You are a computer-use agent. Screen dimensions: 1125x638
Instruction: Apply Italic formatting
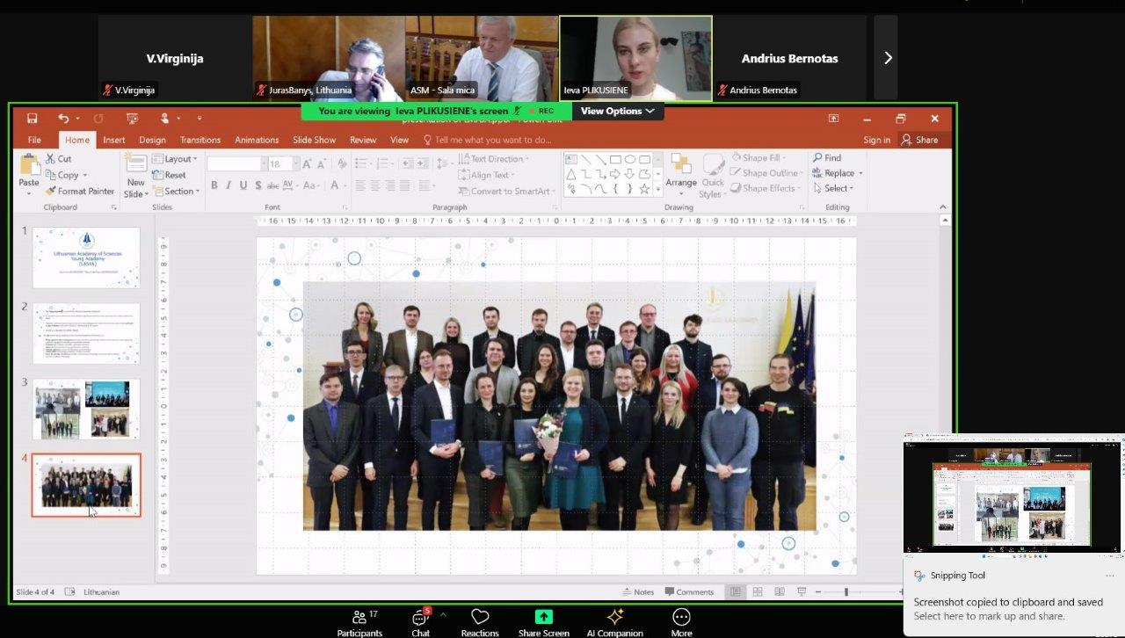tap(229, 185)
